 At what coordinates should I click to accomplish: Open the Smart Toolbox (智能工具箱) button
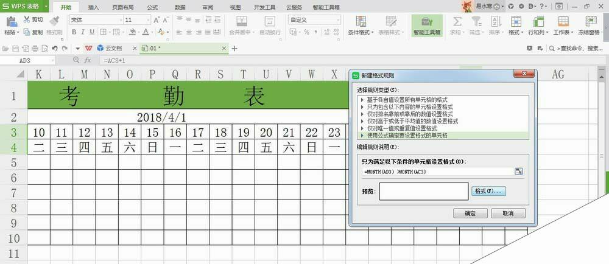coord(428,26)
